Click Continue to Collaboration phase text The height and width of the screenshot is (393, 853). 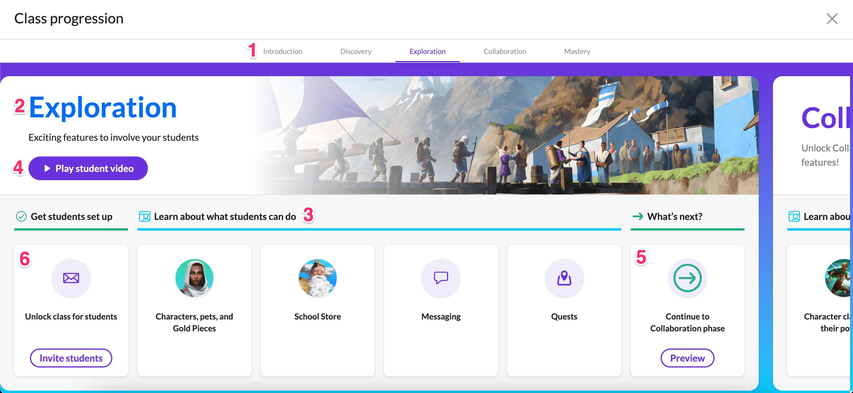687,322
